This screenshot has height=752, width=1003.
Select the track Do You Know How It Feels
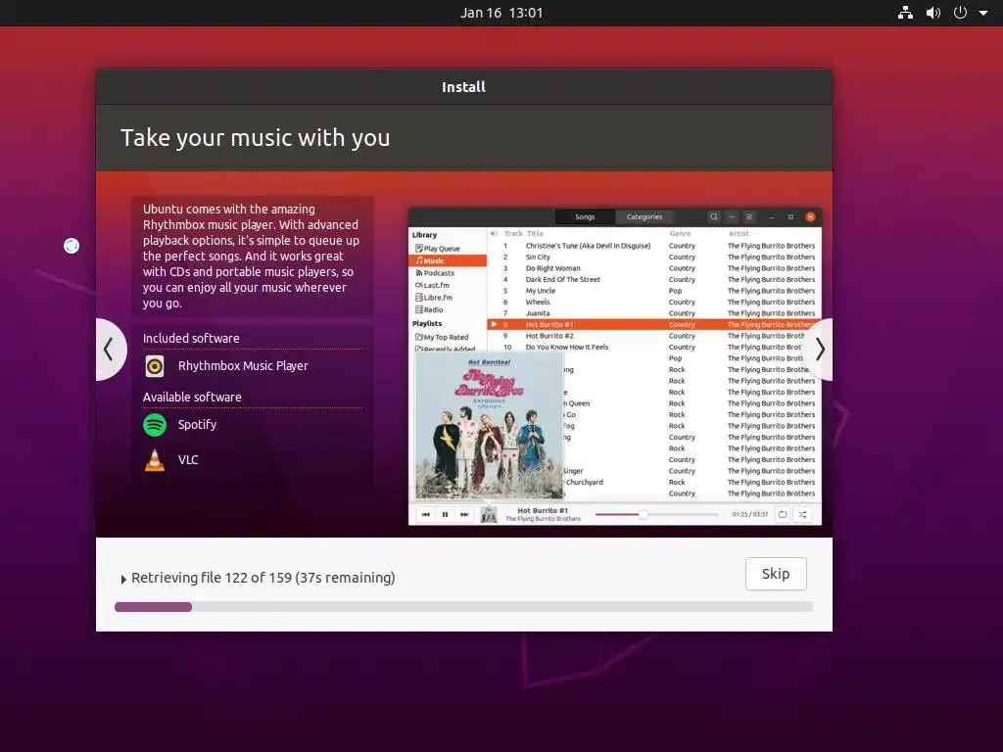click(x=653, y=348)
